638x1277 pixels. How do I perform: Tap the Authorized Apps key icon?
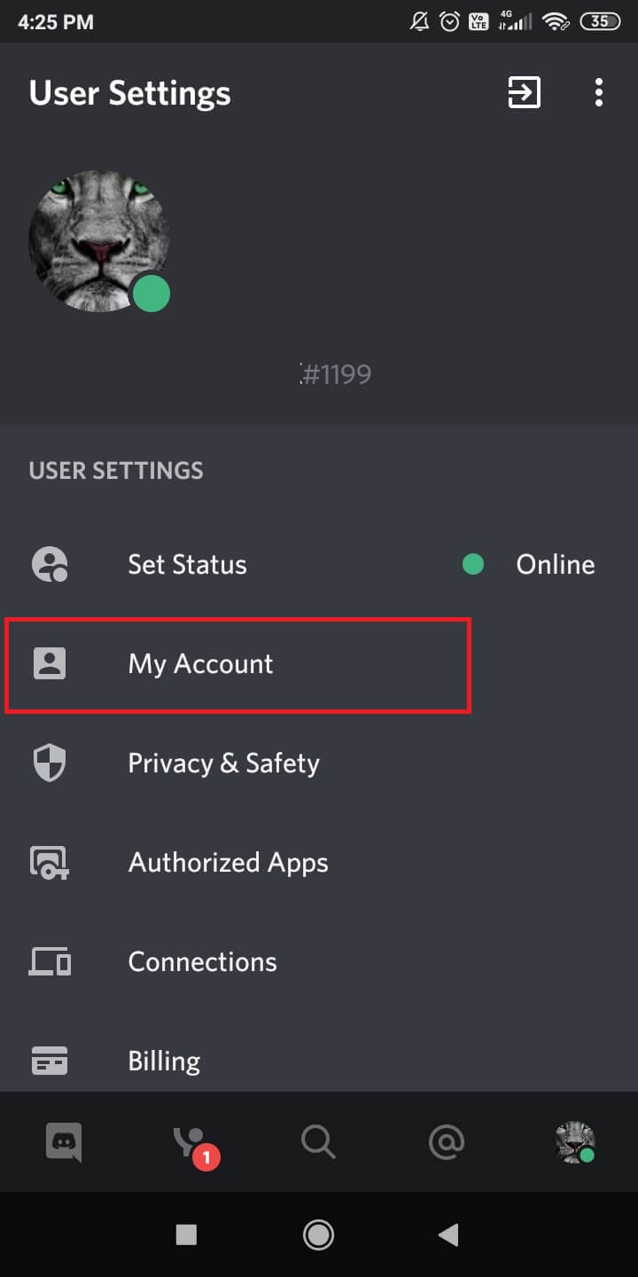[x=50, y=863]
